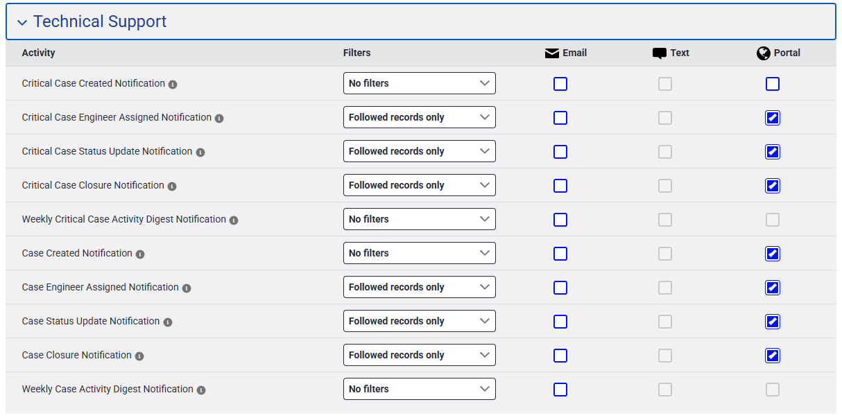Click the Critical Case Closure Notification label

(93, 185)
